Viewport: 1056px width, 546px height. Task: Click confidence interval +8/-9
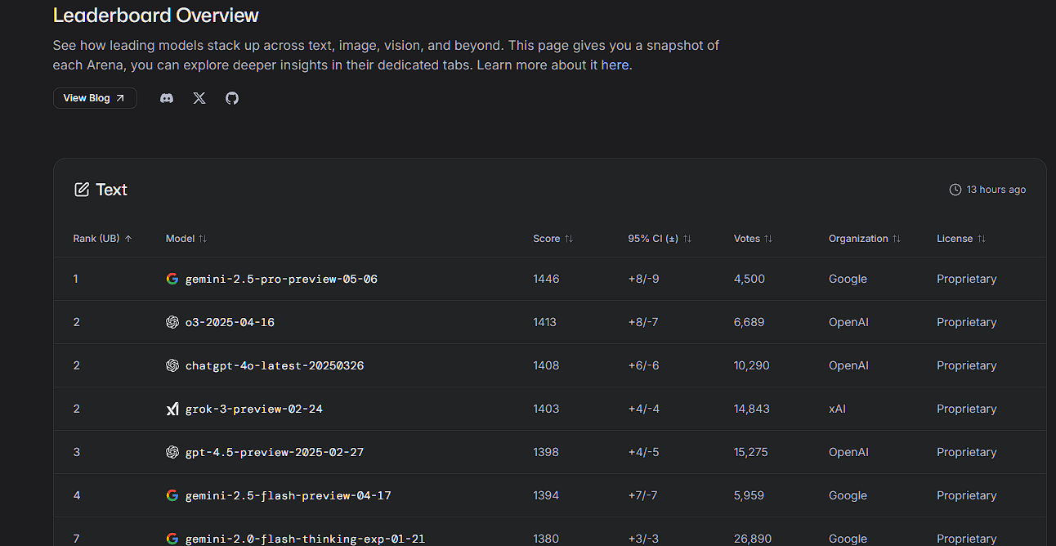click(x=643, y=279)
